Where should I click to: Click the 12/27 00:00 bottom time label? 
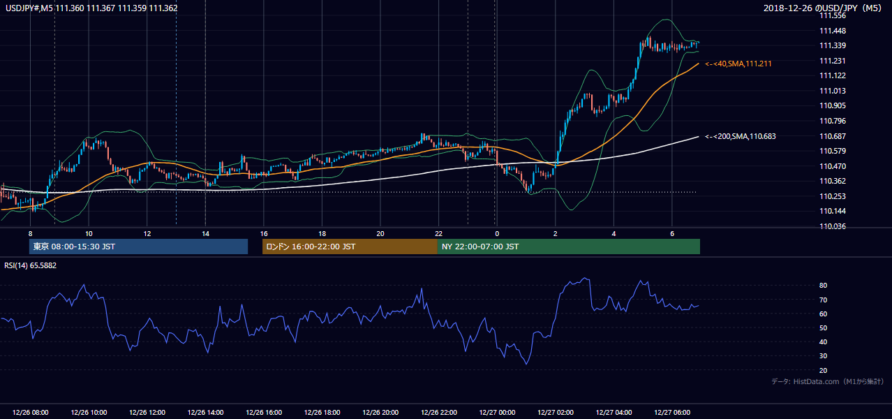tap(497, 413)
